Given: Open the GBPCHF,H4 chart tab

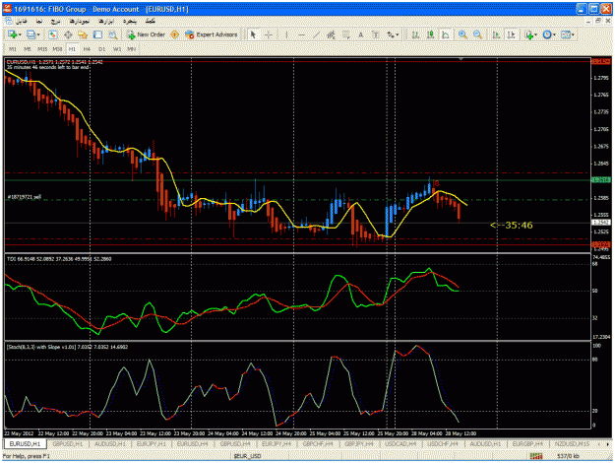Looking at the screenshot, I should pos(318,443).
